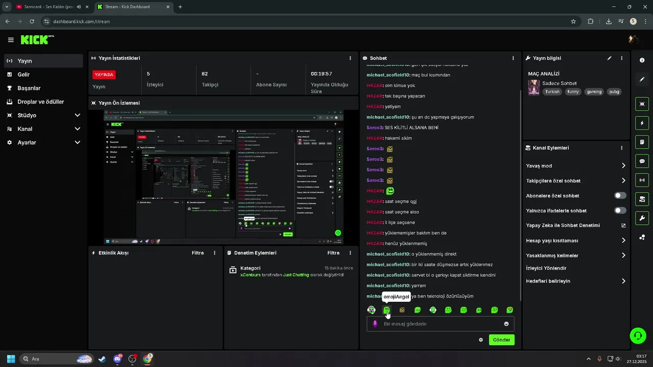Toggle the document moderation log icon
Screen dimensions: 653x367
click(x=642, y=142)
